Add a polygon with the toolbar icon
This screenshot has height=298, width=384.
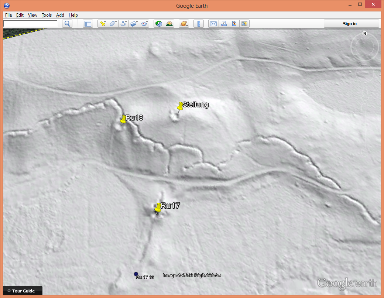[113, 24]
